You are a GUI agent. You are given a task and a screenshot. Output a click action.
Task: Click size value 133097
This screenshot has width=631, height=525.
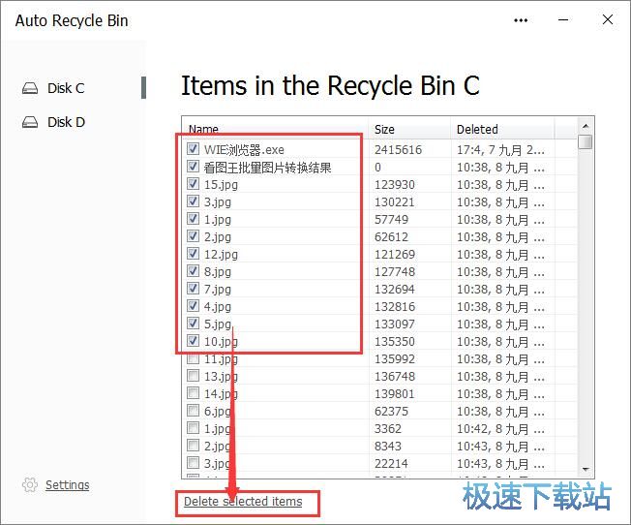click(x=395, y=324)
